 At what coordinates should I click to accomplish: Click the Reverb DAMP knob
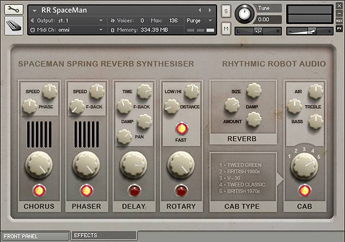(232, 105)
